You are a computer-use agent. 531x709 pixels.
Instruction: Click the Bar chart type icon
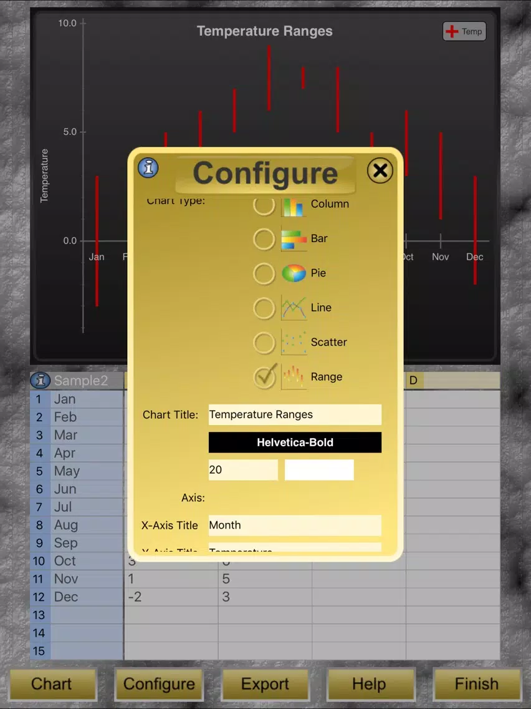(294, 239)
